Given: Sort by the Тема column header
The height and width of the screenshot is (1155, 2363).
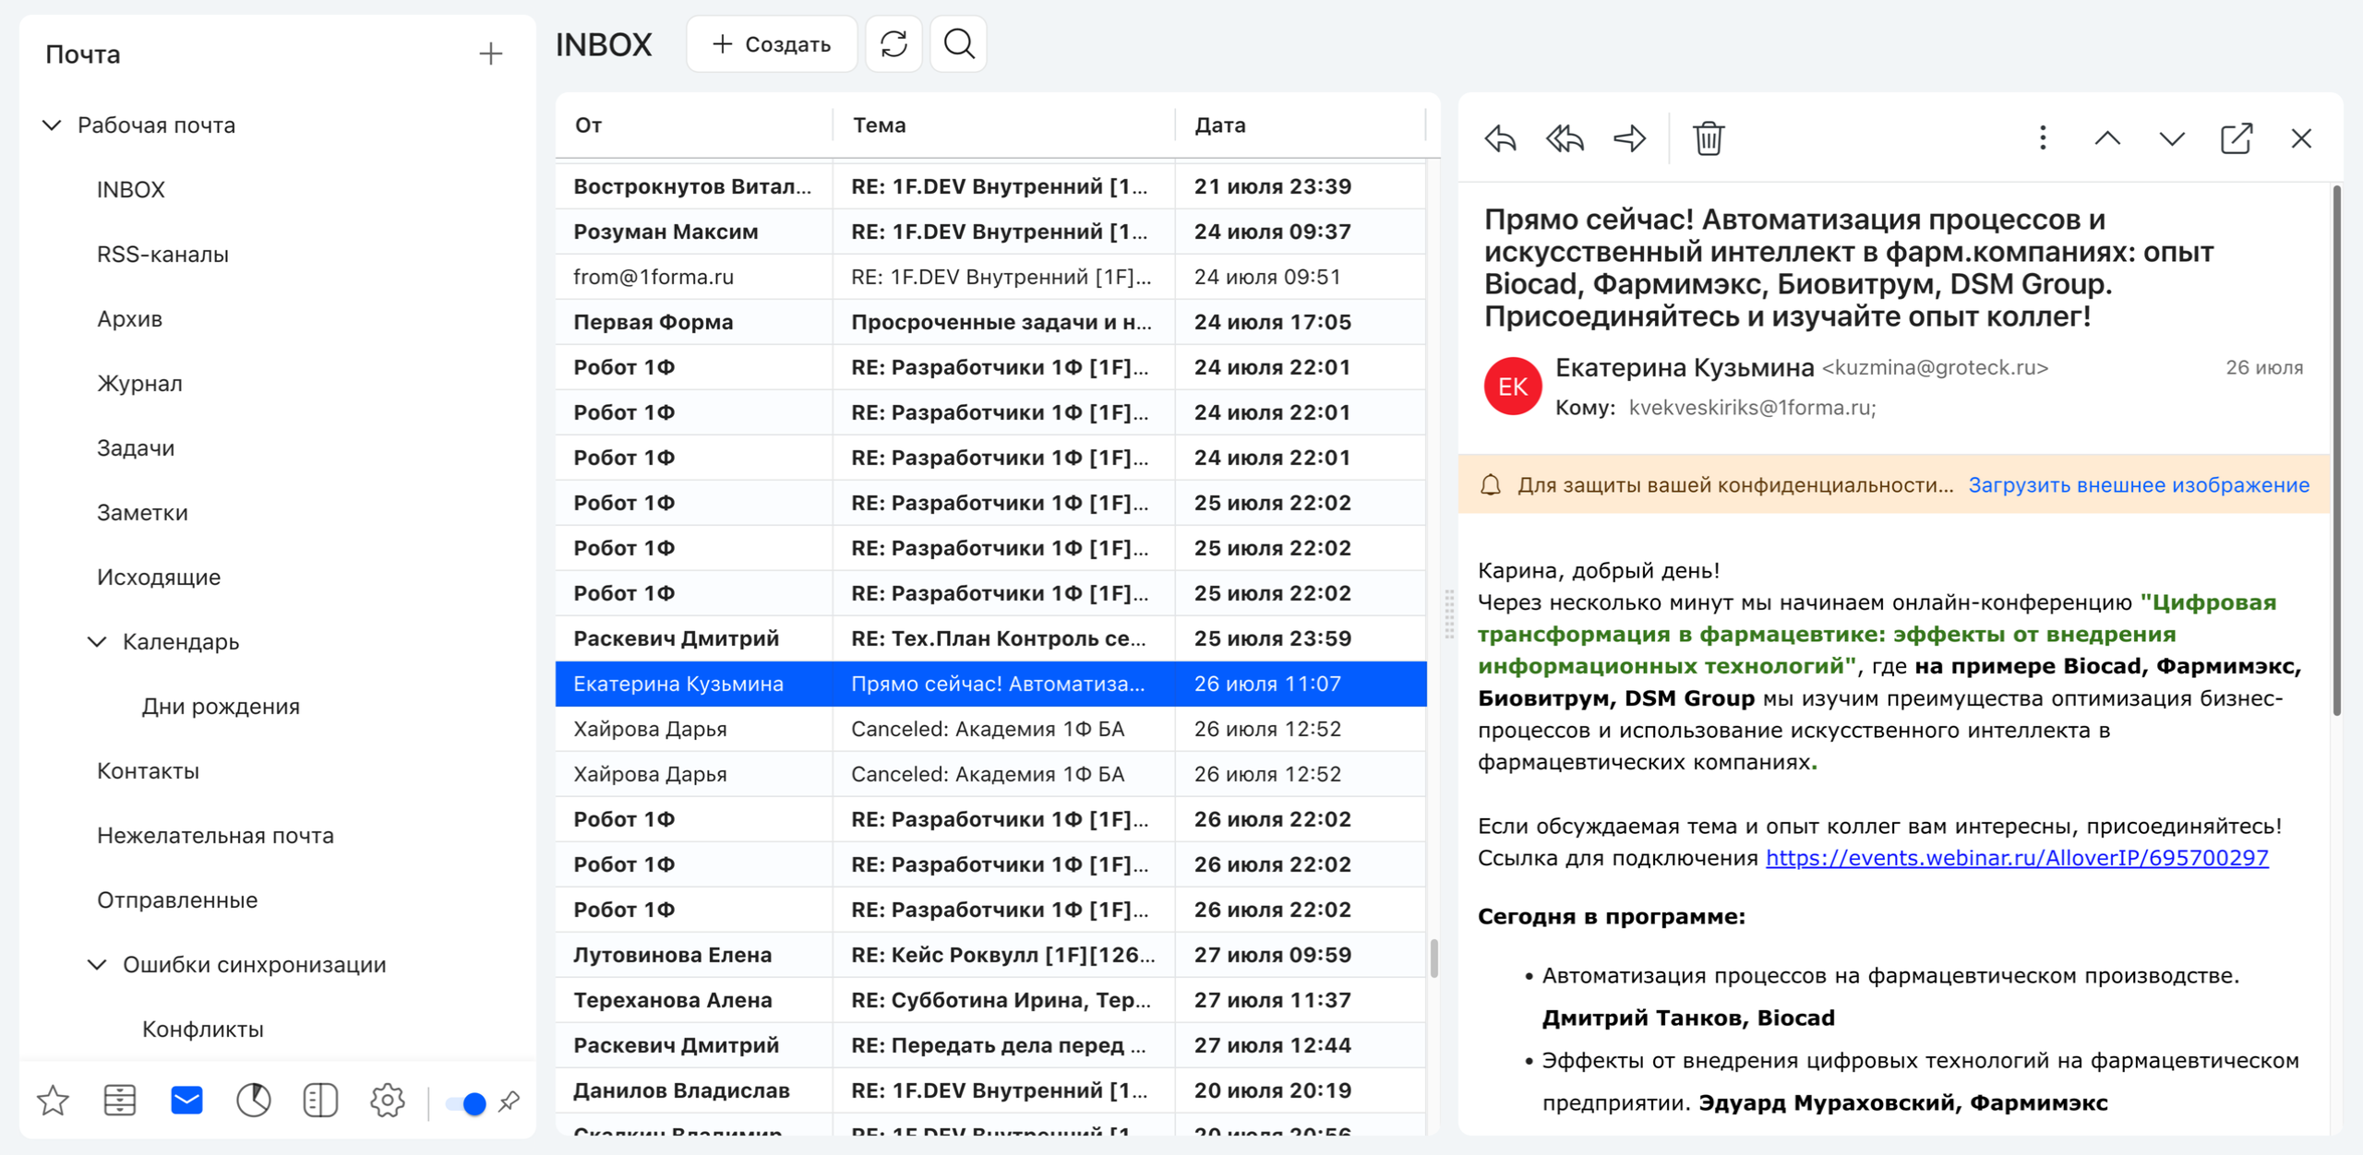Looking at the screenshot, I should [879, 125].
